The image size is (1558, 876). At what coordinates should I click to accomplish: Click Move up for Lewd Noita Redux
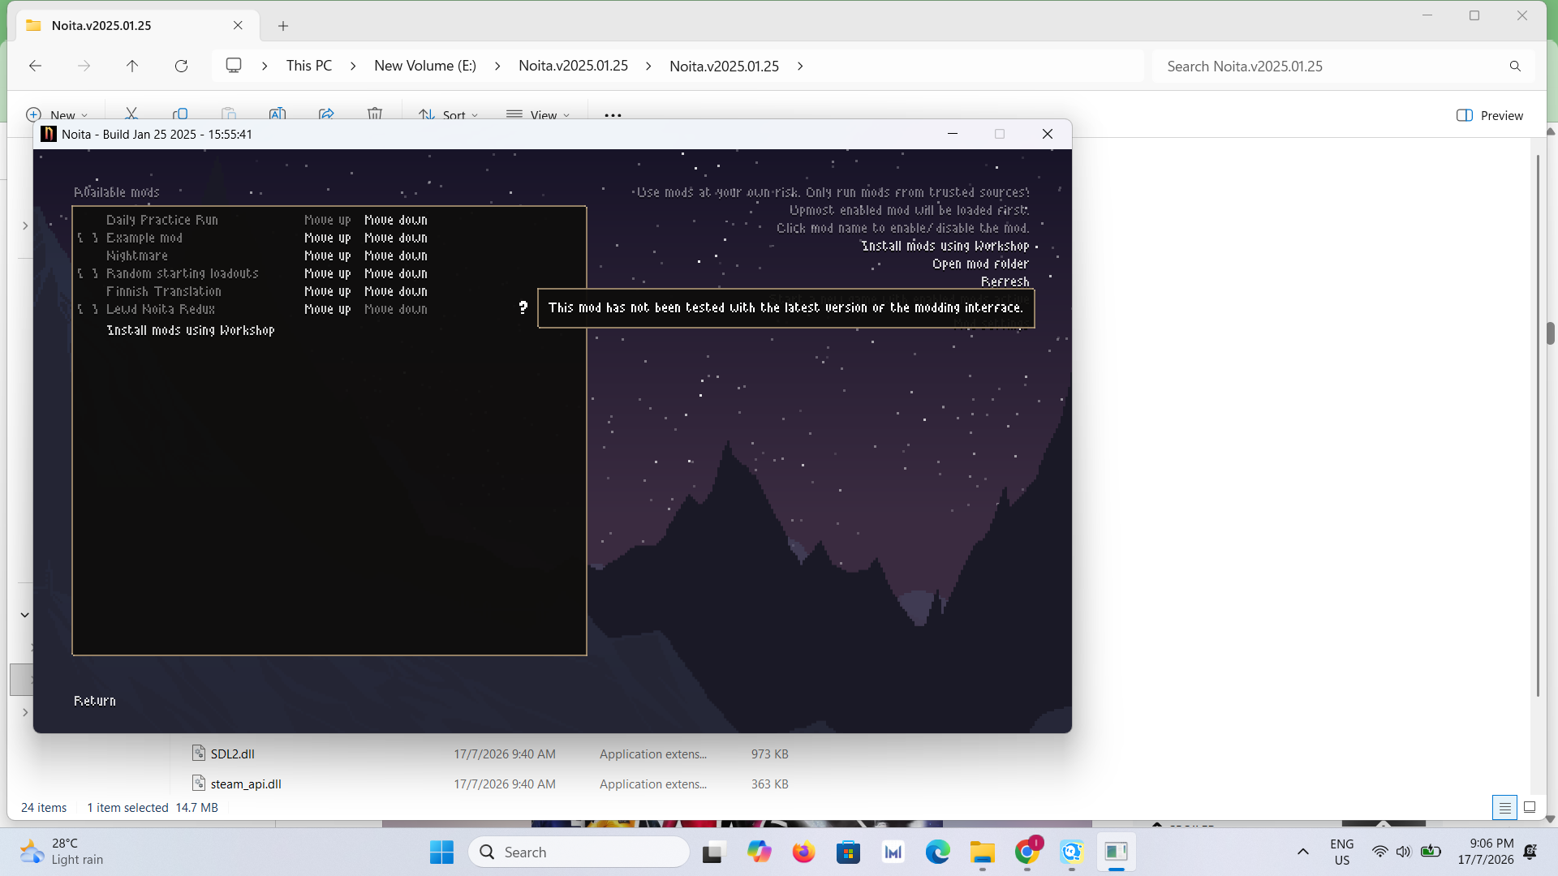tap(328, 309)
